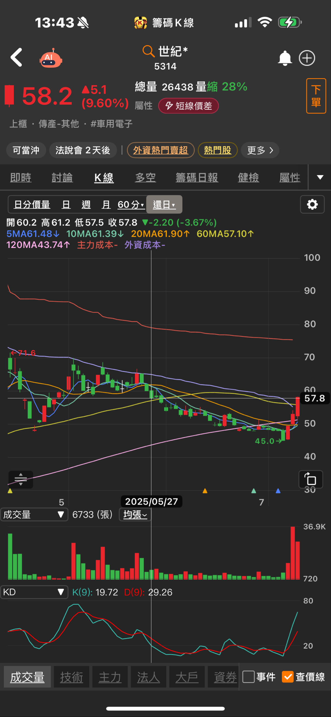
Task: Enable 事件 checkbox
Action: point(248,677)
